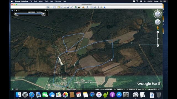
Task: Open Android File Transfer from the Dock
Action: (x=106, y=95)
